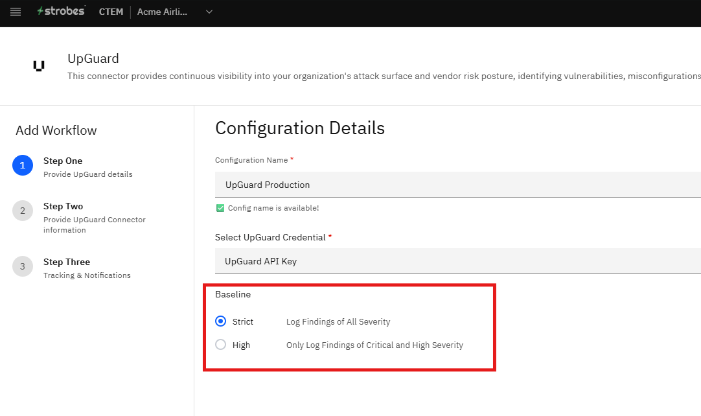Click the UpGuard connector logo
The image size is (701, 416).
click(x=39, y=66)
